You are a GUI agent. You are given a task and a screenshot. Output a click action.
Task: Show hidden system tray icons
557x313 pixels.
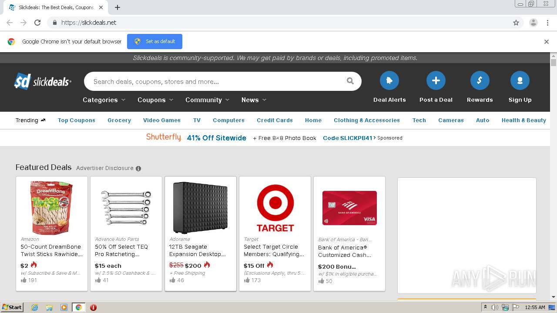pyautogui.click(x=485, y=307)
